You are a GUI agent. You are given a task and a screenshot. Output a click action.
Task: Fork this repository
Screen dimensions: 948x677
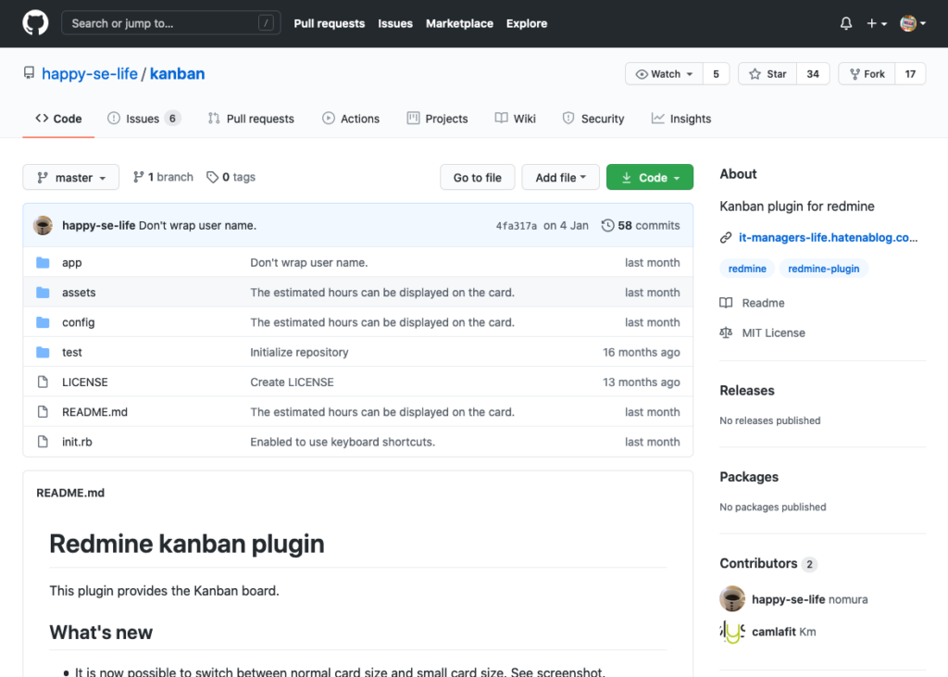[x=867, y=74]
